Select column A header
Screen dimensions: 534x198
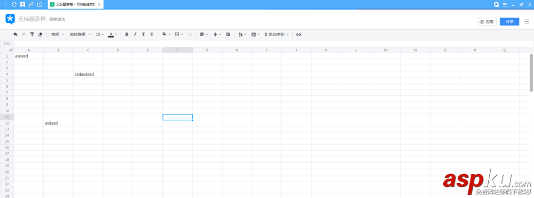29,50
